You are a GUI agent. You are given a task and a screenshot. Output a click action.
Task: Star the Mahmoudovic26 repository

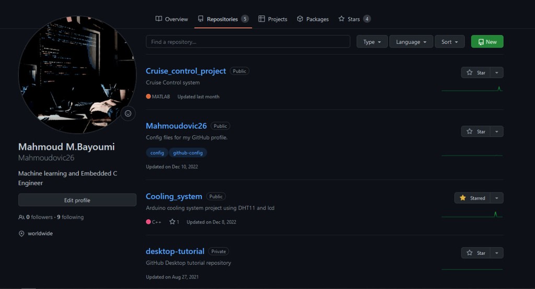(475, 131)
